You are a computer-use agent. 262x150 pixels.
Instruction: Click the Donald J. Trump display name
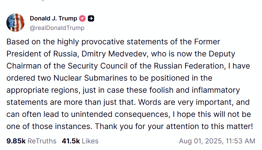pos(53,18)
